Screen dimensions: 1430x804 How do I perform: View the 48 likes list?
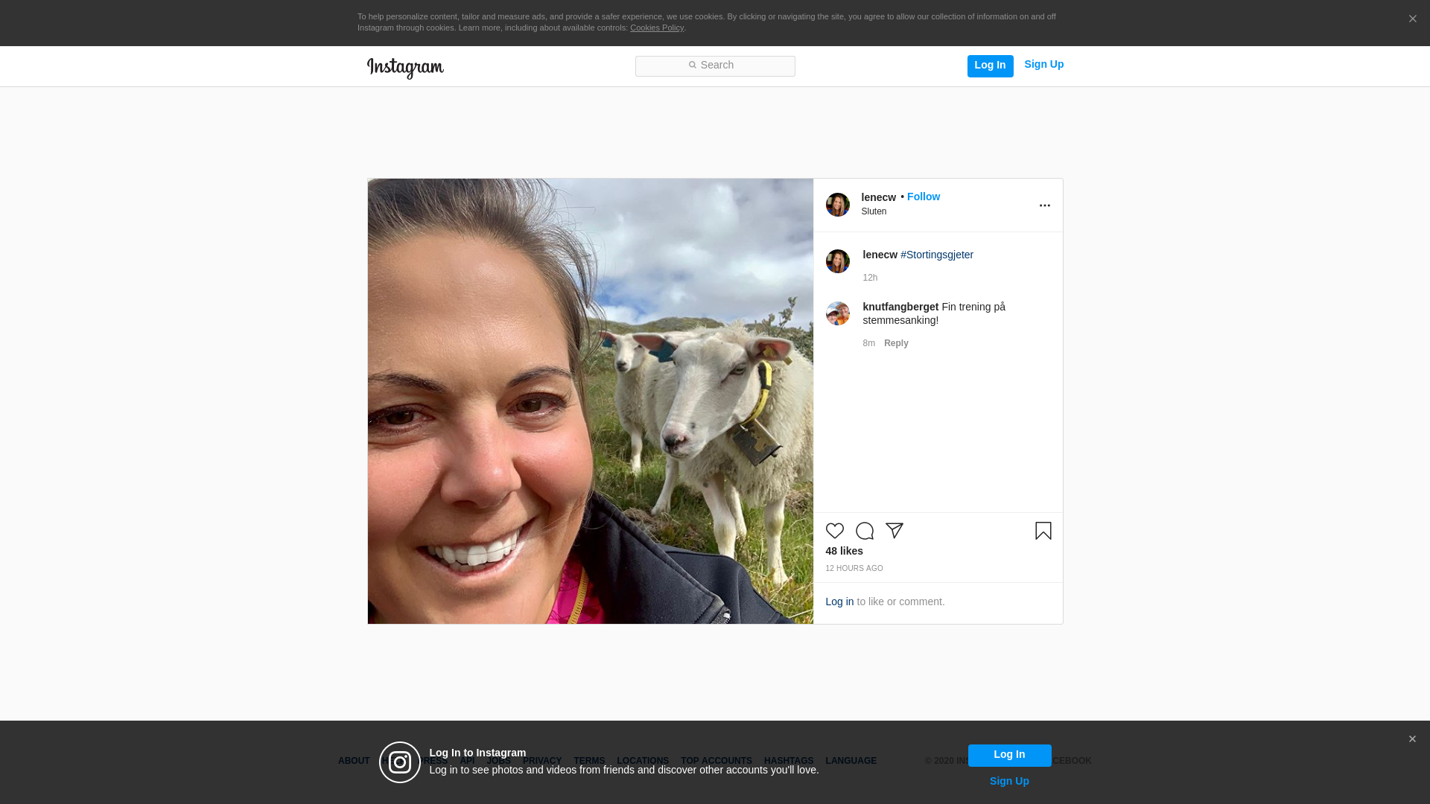tap(844, 551)
